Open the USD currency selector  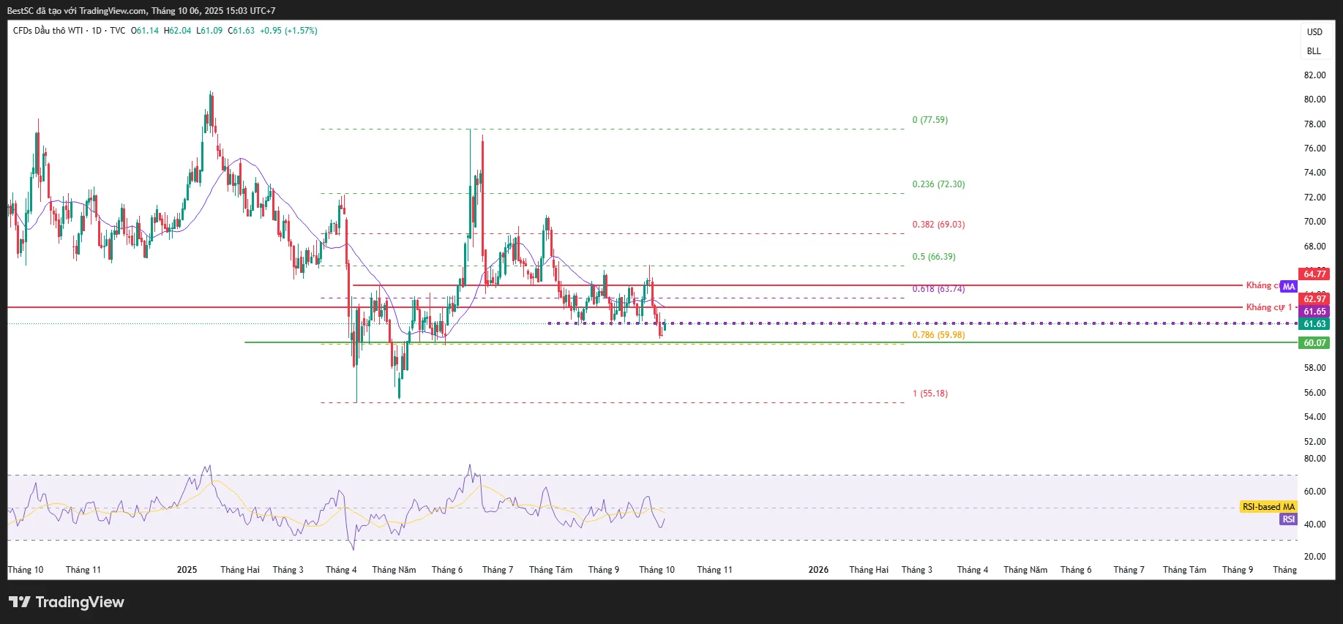1314,32
